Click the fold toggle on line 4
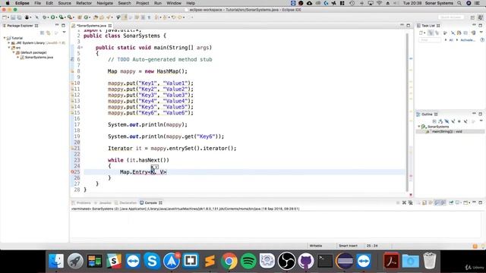The width and height of the screenshot is (486, 273). 82,48
